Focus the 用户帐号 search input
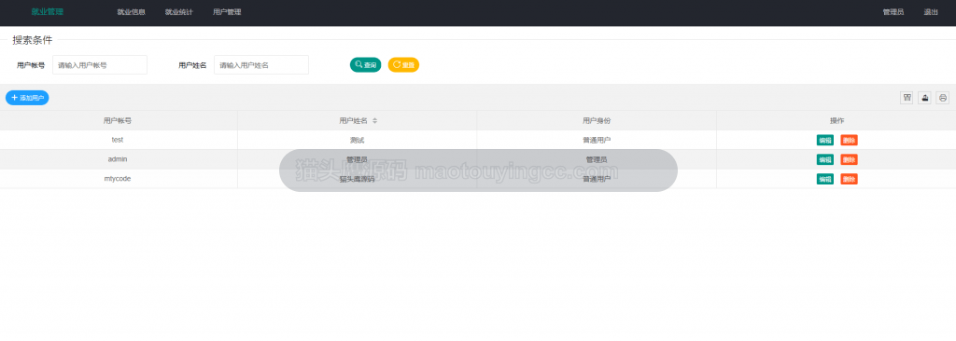The image size is (956, 341). point(100,65)
